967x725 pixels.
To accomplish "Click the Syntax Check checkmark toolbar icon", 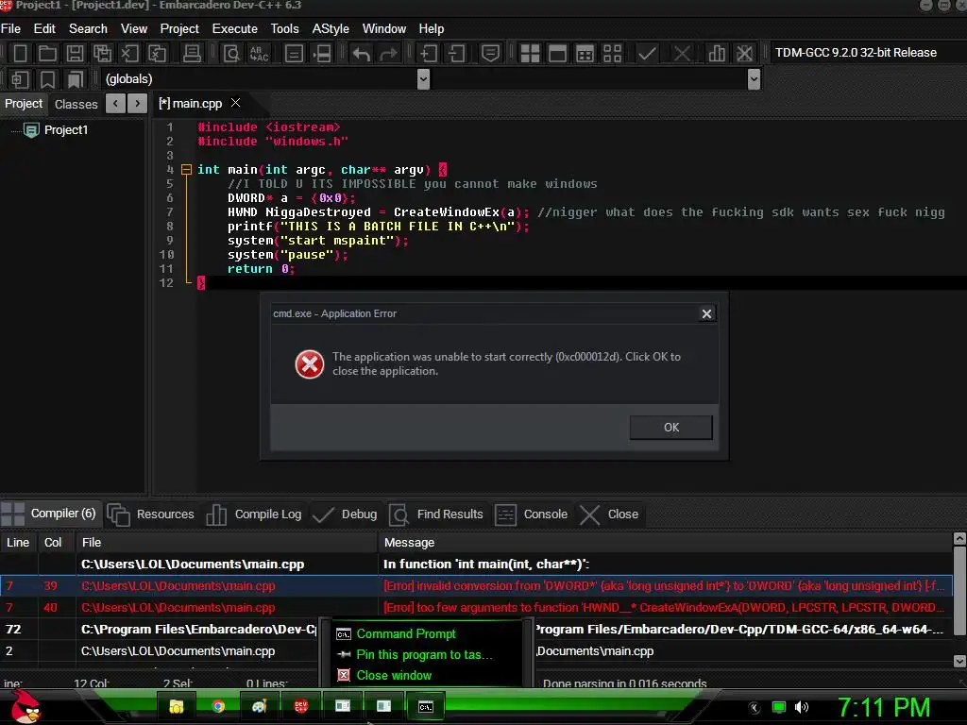I will [647, 53].
